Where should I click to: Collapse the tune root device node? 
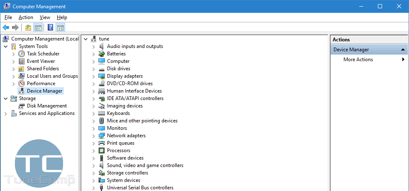pos(85,39)
